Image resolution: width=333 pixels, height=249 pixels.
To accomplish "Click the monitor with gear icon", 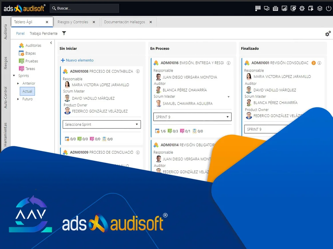I will pyautogui.click(x=293, y=8).
